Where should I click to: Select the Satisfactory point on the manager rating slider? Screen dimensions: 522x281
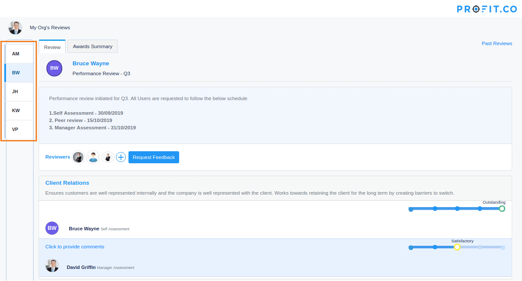457,247
